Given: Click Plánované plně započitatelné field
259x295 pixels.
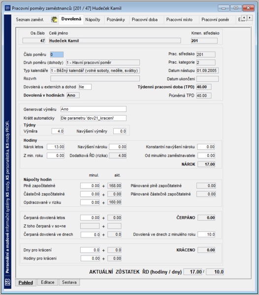Looking at the screenshot, I should point(206,186).
